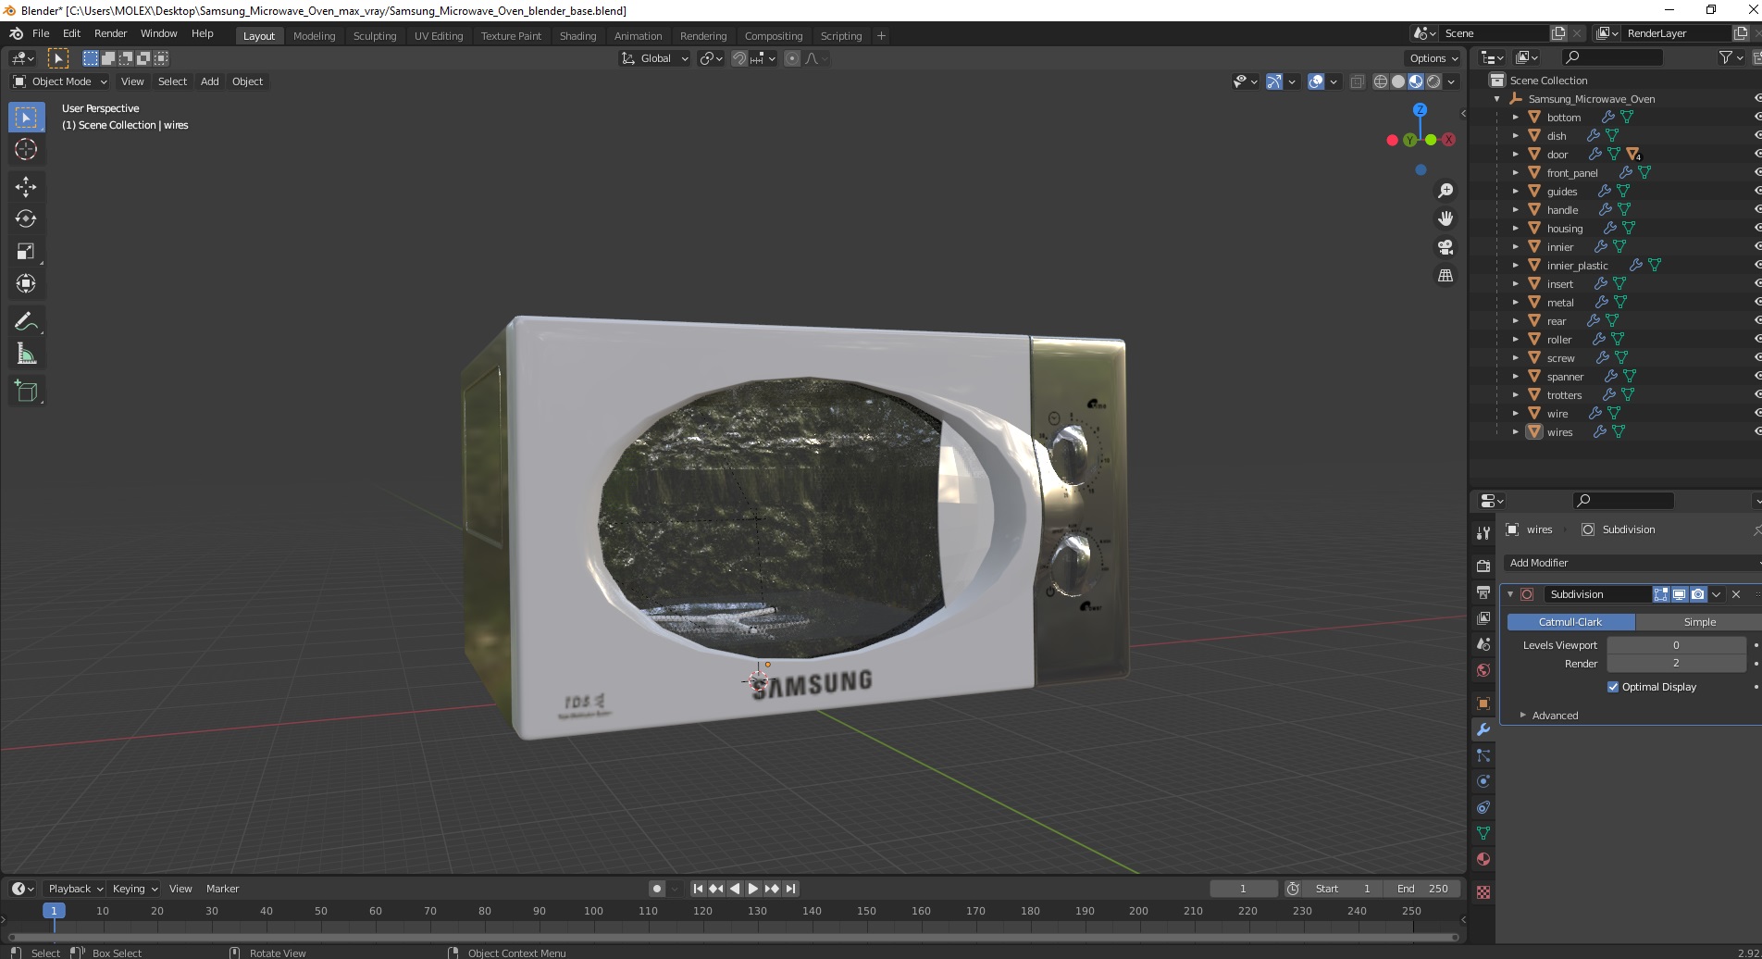This screenshot has height=959, width=1762.
Task: Switch to rendered viewport shading
Action: (1433, 81)
